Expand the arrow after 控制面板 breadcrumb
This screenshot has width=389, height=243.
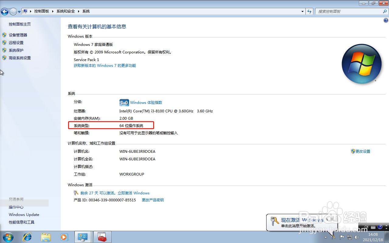53,11
